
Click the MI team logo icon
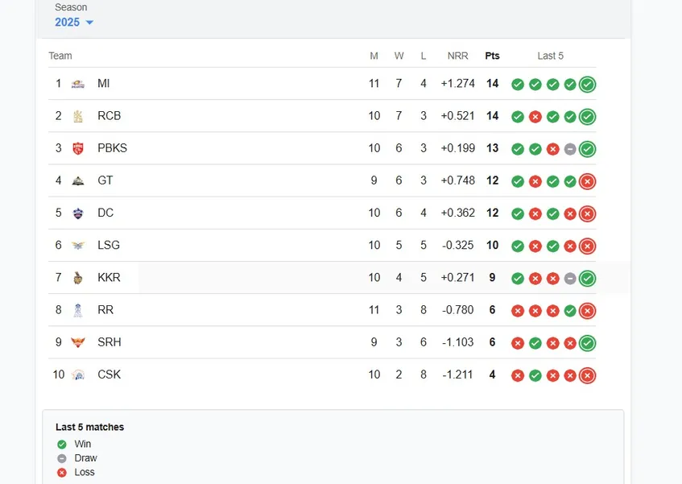coord(78,84)
